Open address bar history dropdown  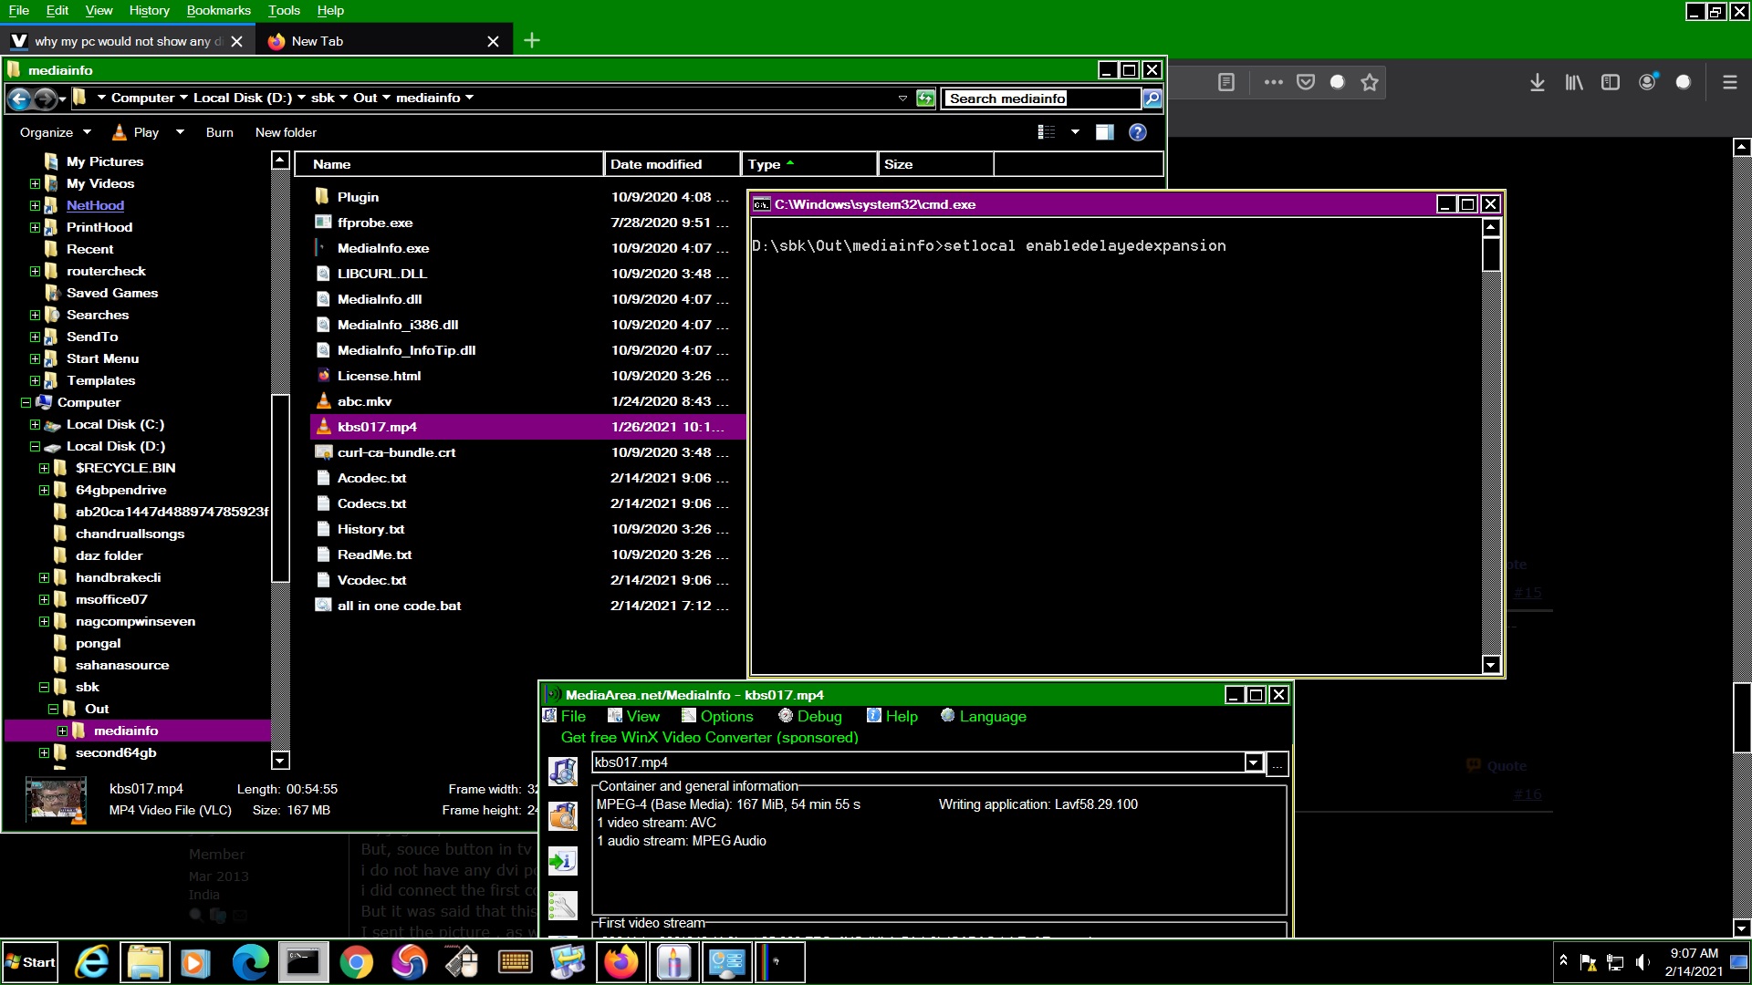tap(902, 98)
